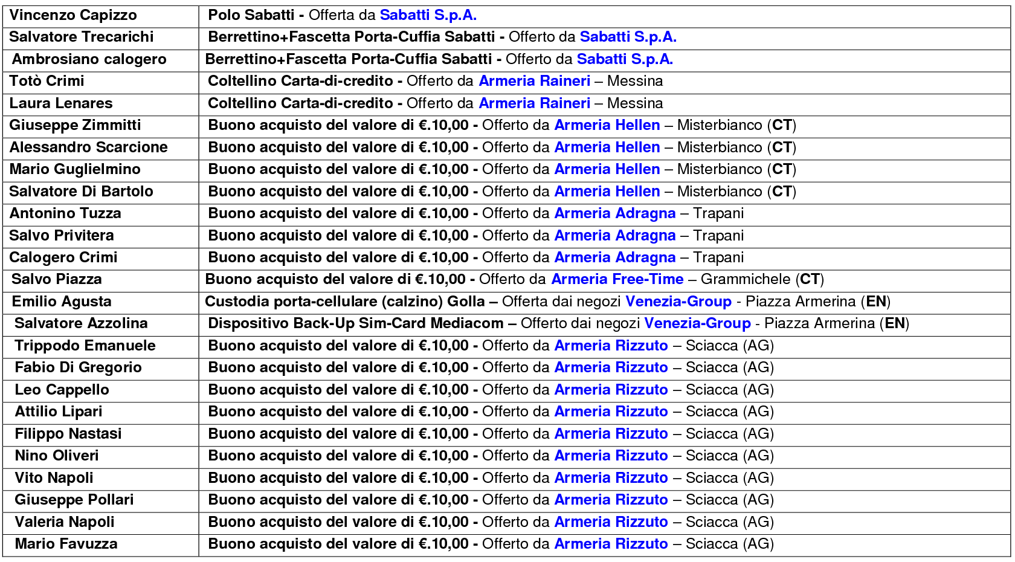Open Armeria Rizzuto link in Trippodo Emanuele row
The width and height of the screenshot is (1015, 562).
[x=611, y=346]
